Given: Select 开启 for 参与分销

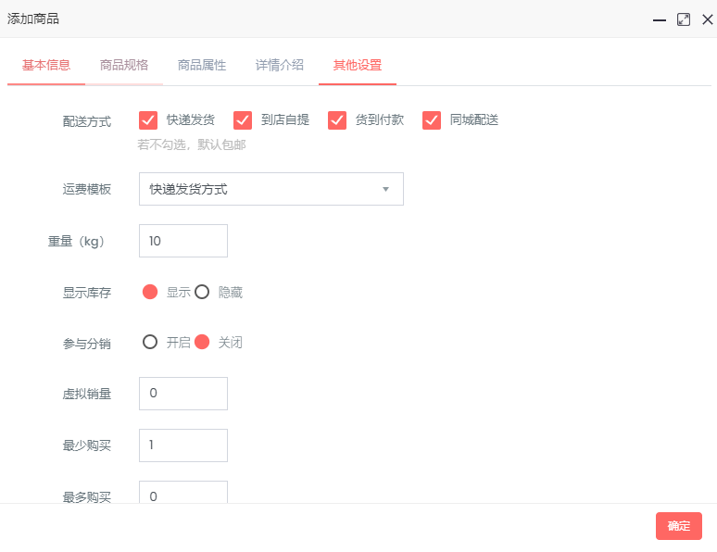Looking at the screenshot, I should 150,343.
